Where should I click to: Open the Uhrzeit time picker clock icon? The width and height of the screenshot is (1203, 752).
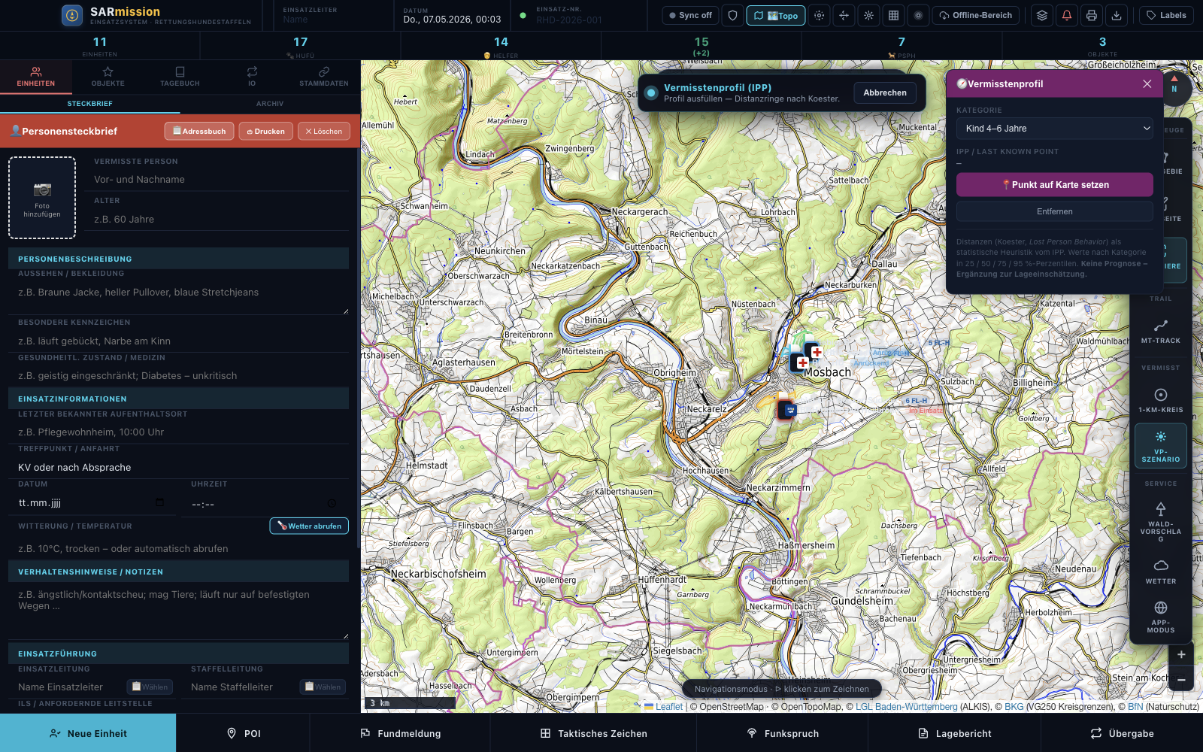332,503
